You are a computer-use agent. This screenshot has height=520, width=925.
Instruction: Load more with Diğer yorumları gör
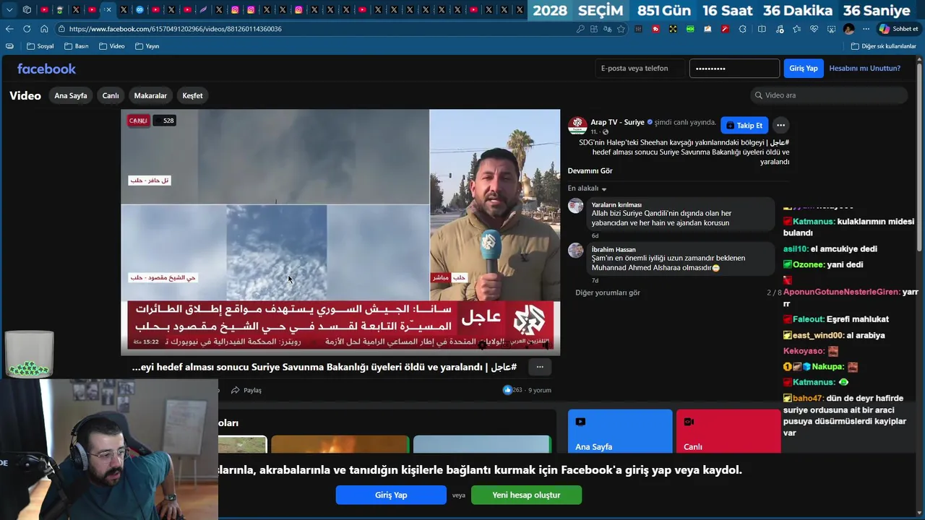[x=608, y=292]
